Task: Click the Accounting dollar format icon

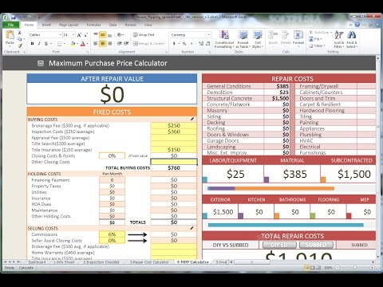Action: point(173,43)
